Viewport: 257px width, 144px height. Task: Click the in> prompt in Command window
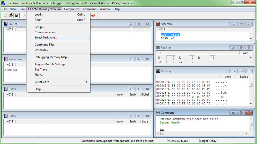[162, 130]
